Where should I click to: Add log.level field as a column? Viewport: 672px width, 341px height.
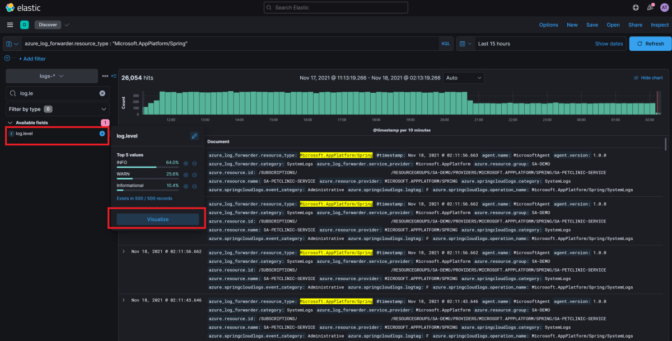(x=102, y=134)
